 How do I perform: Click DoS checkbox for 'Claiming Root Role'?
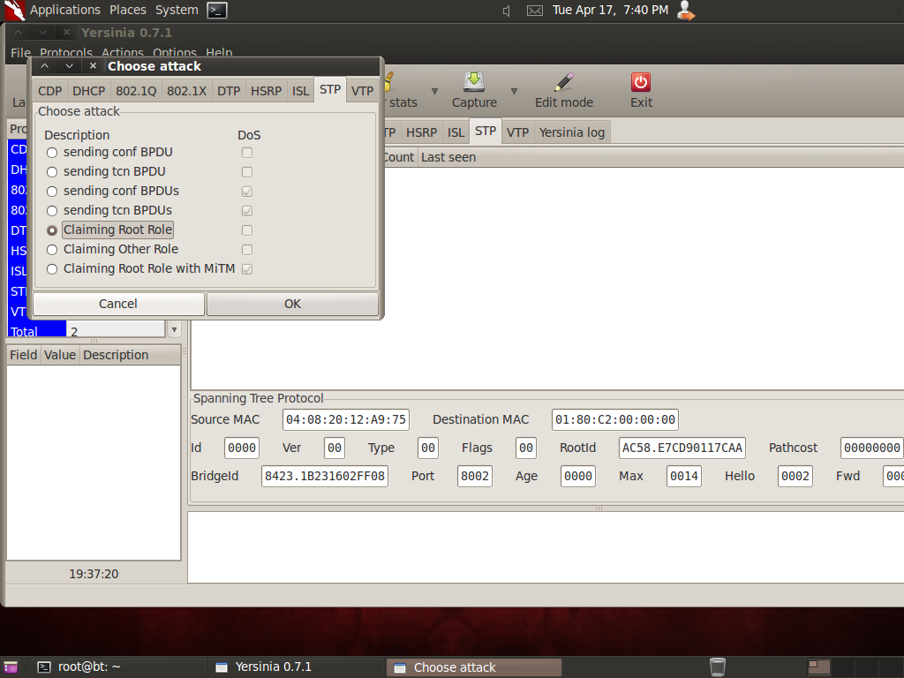[247, 230]
